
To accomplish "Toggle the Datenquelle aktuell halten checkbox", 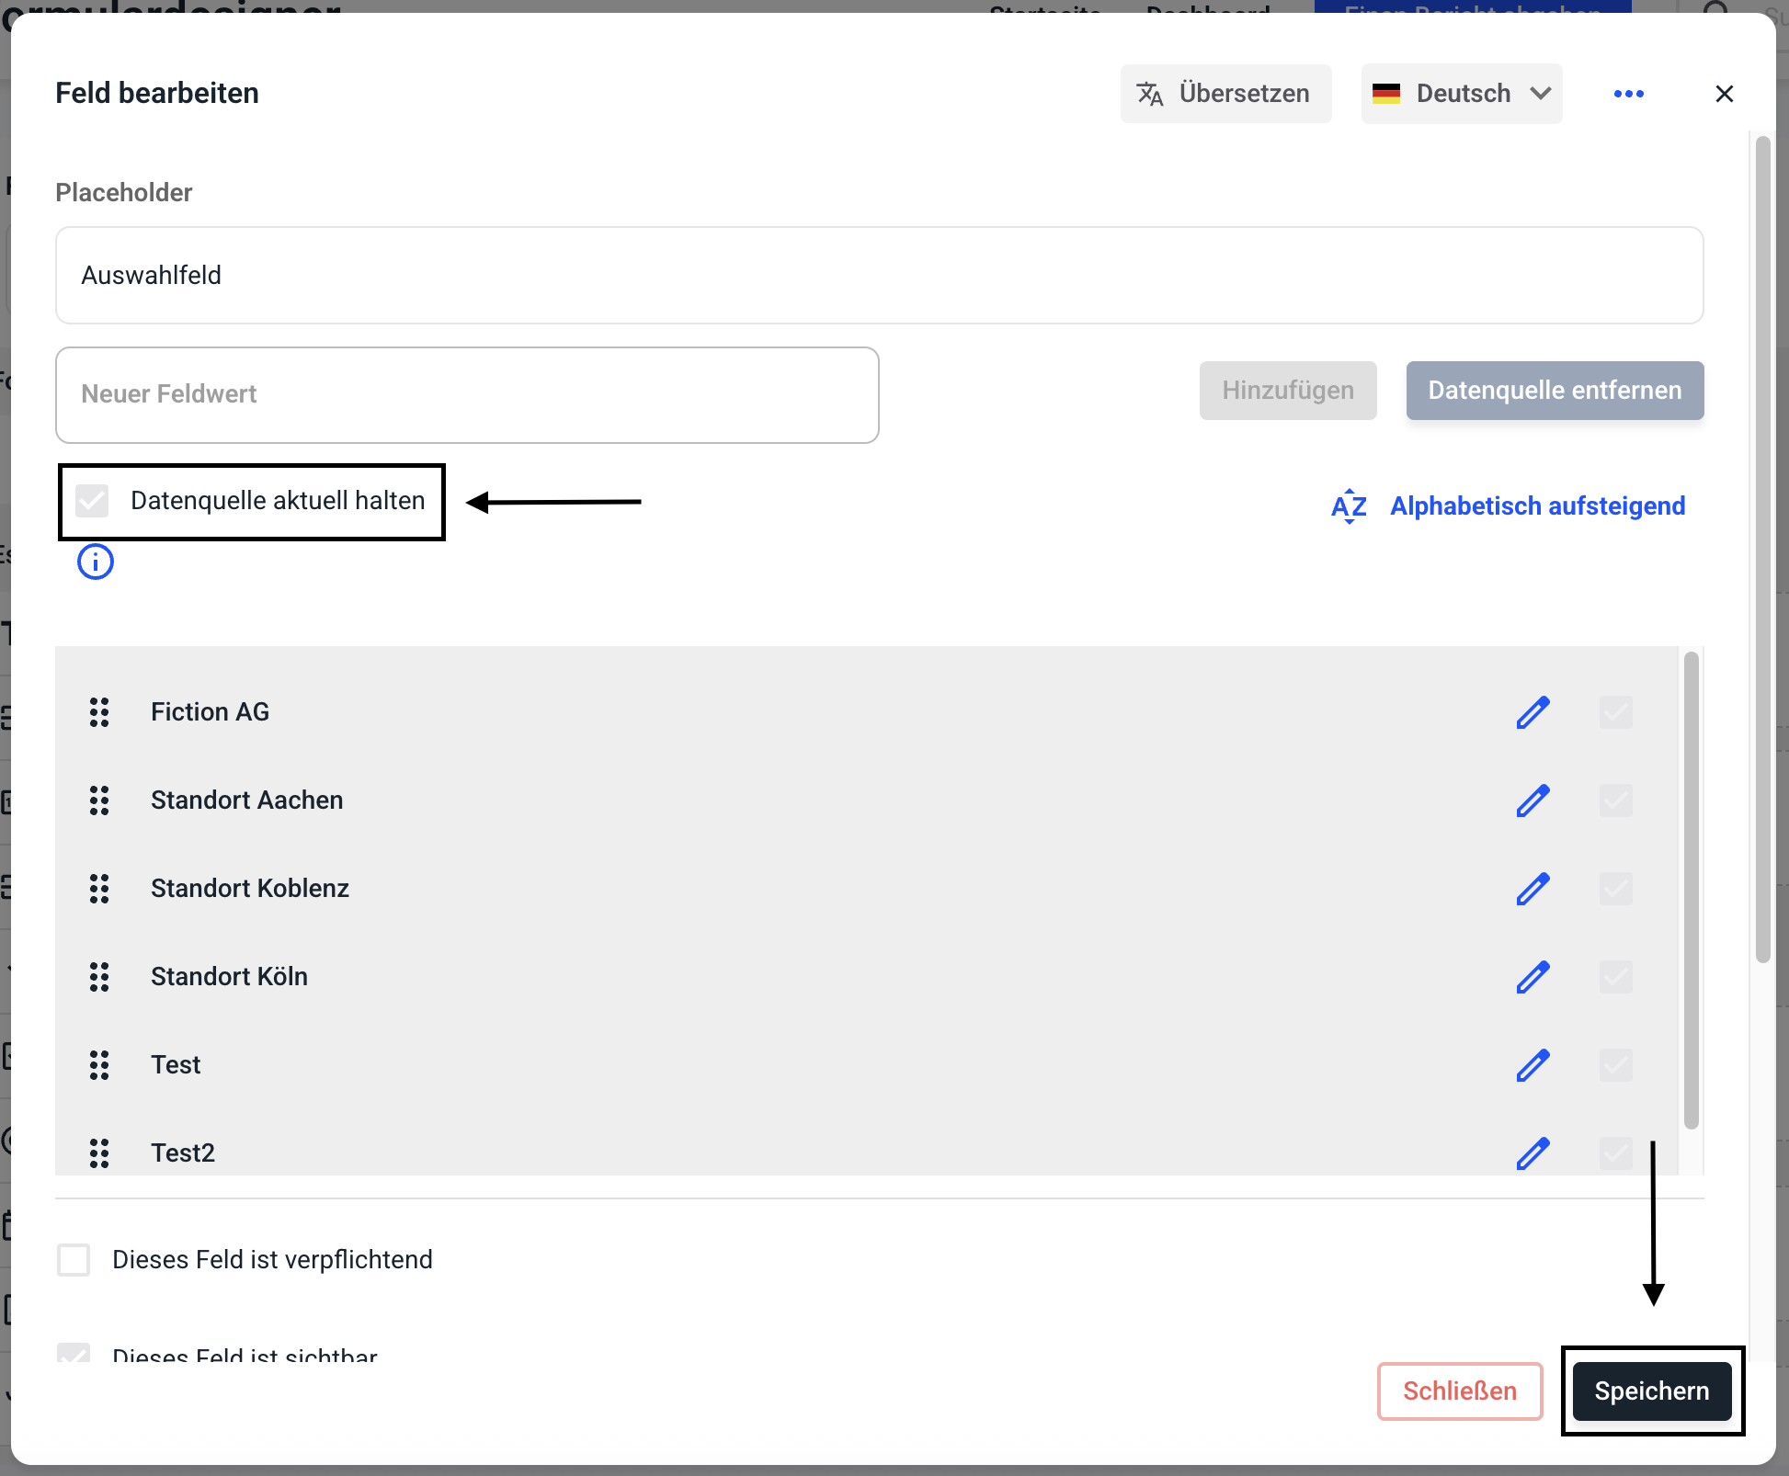I will pyautogui.click(x=93, y=501).
